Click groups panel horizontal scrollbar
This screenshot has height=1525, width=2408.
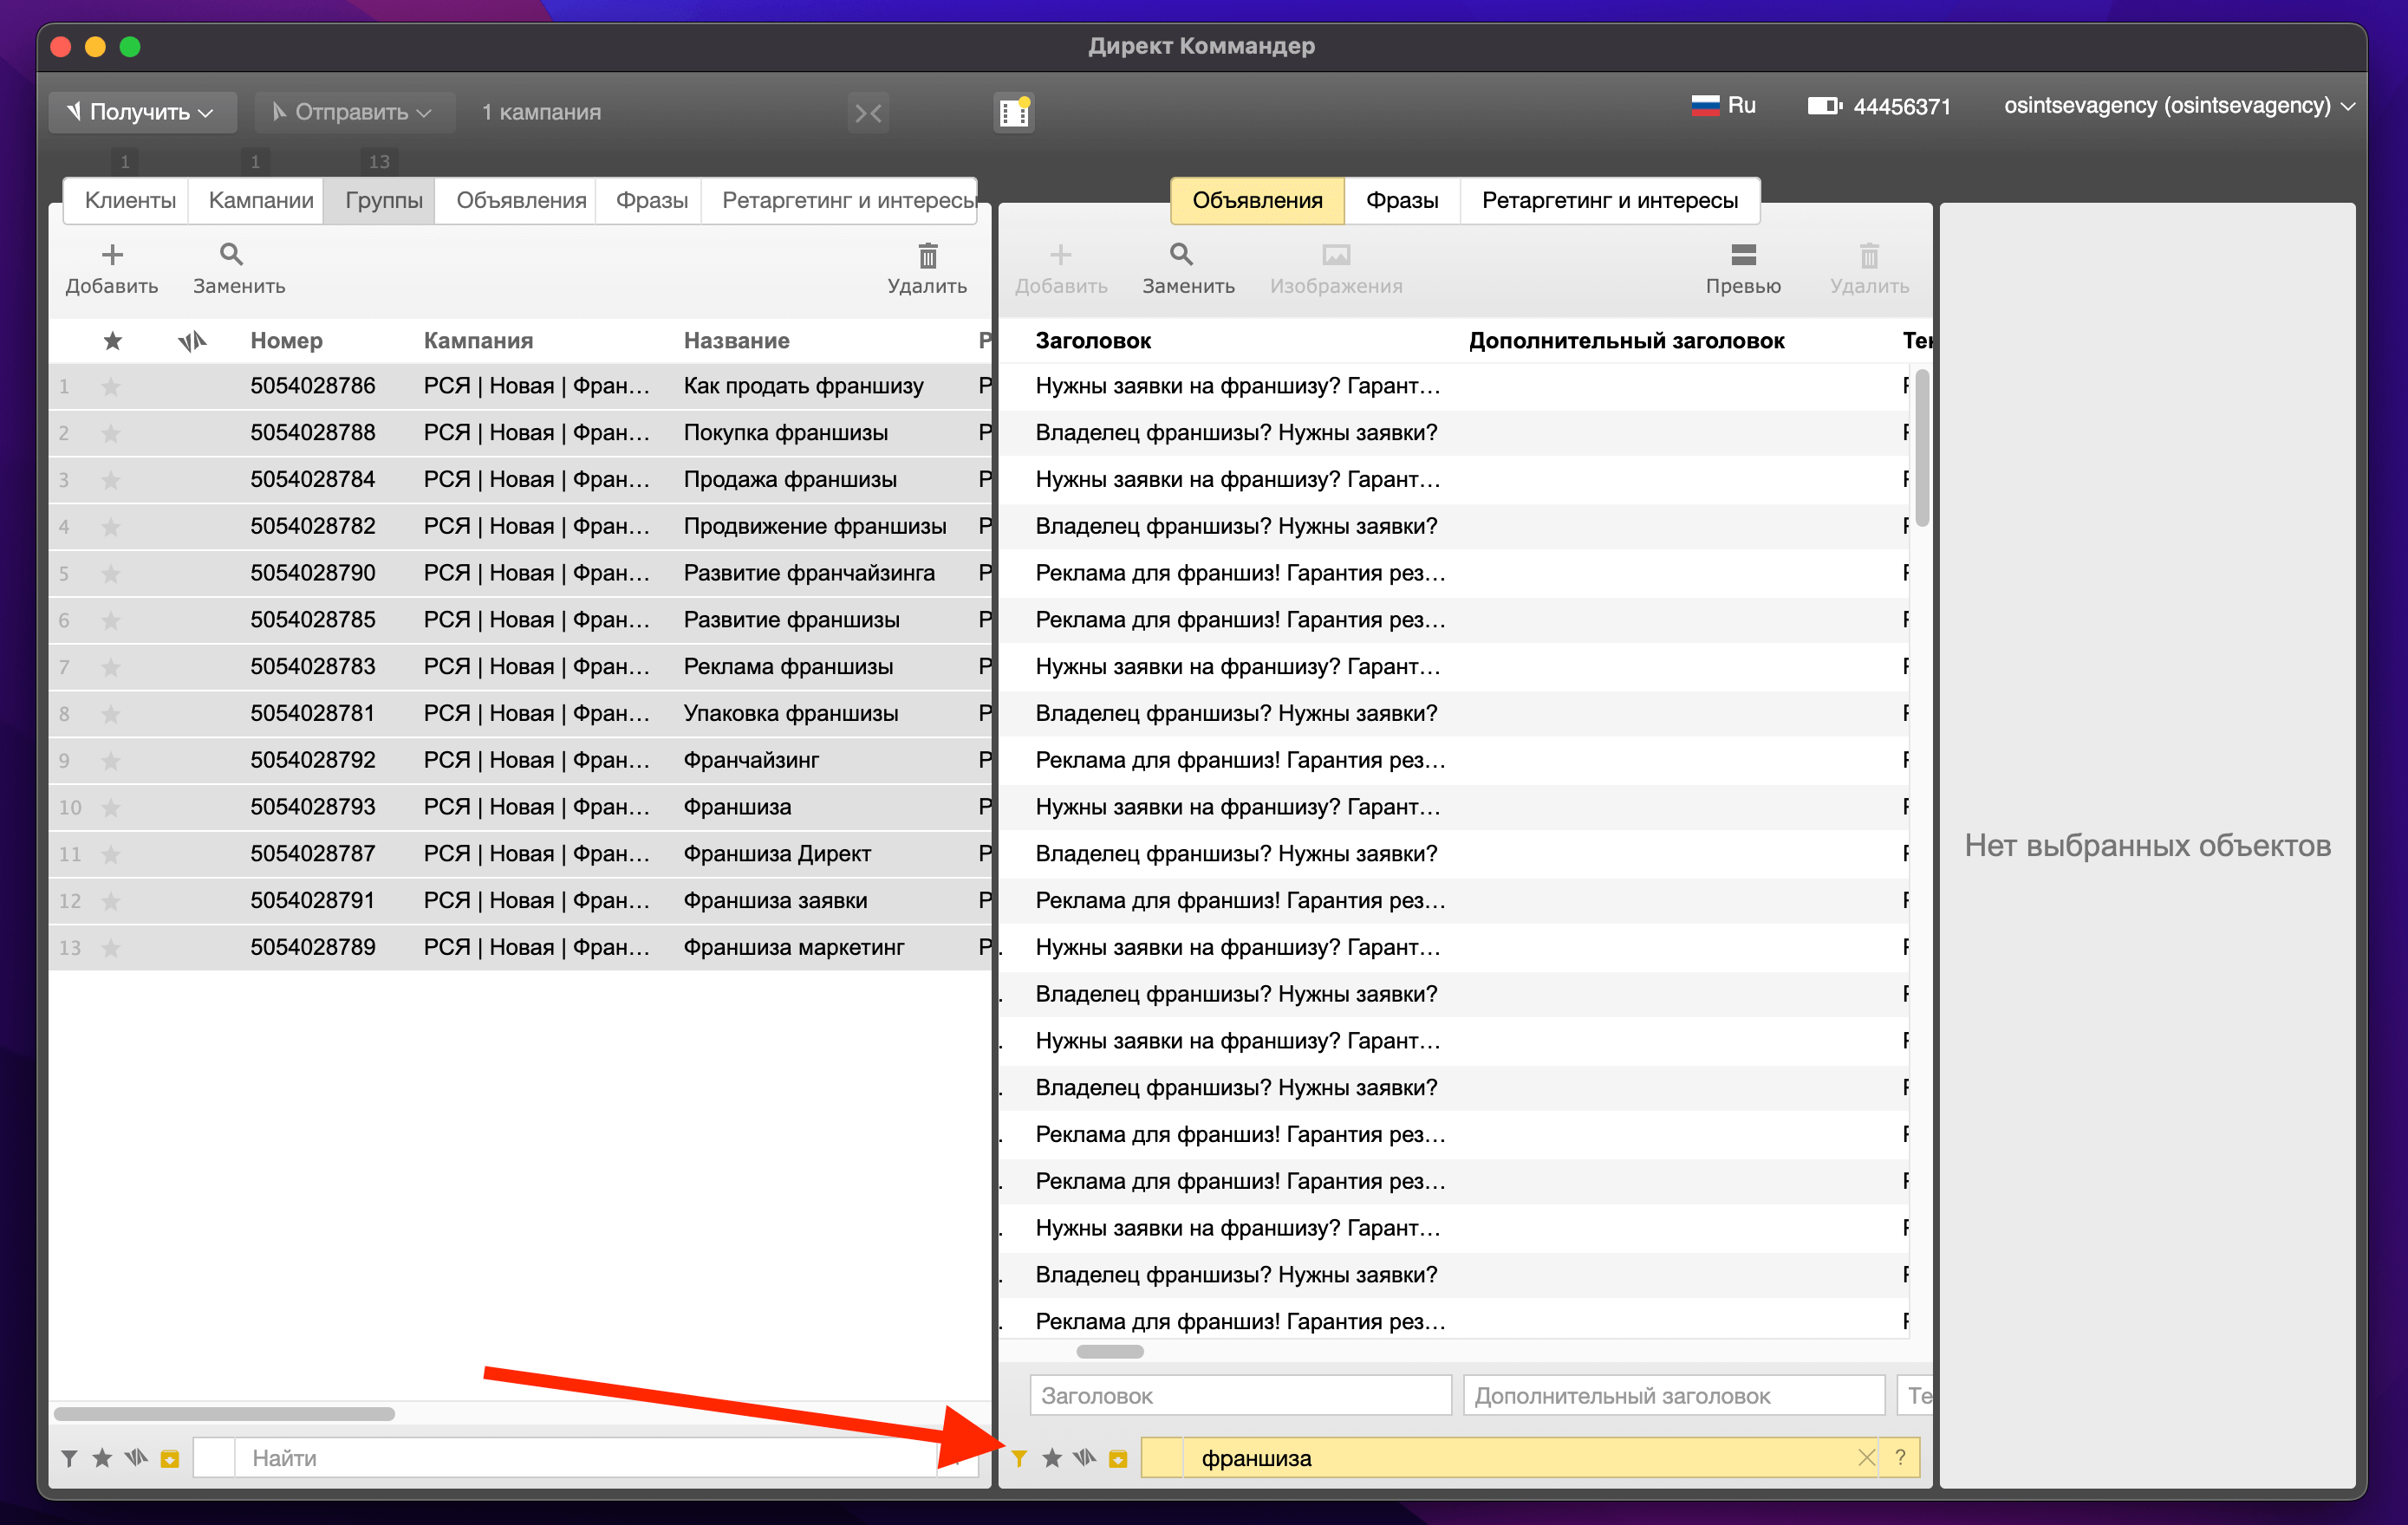coord(224,1414)
